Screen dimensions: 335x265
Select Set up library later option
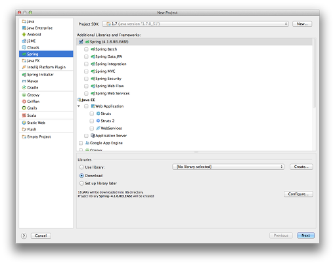tap(81, 183)
